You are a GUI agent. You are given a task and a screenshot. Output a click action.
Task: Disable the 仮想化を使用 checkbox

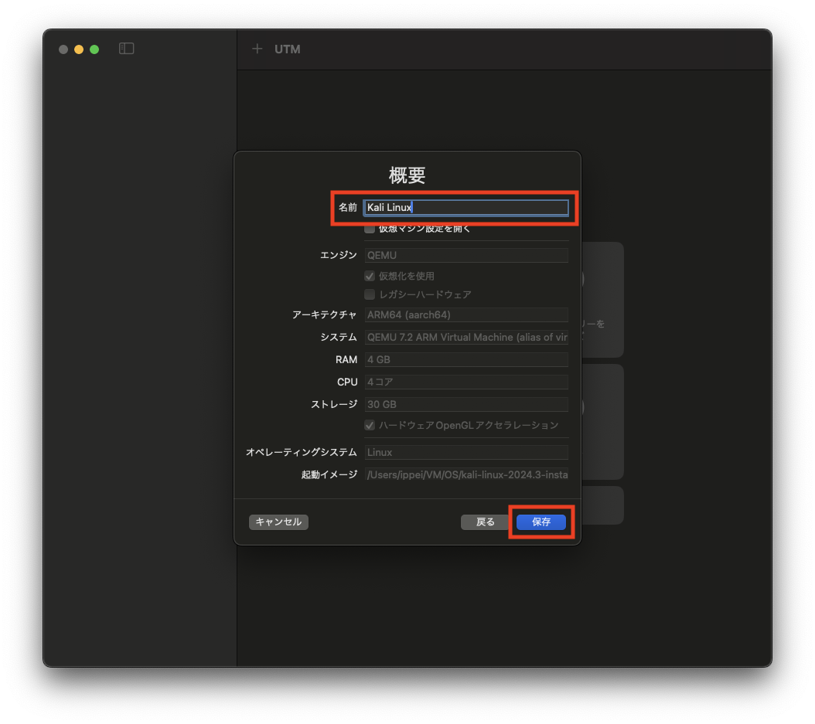(370, 276)
